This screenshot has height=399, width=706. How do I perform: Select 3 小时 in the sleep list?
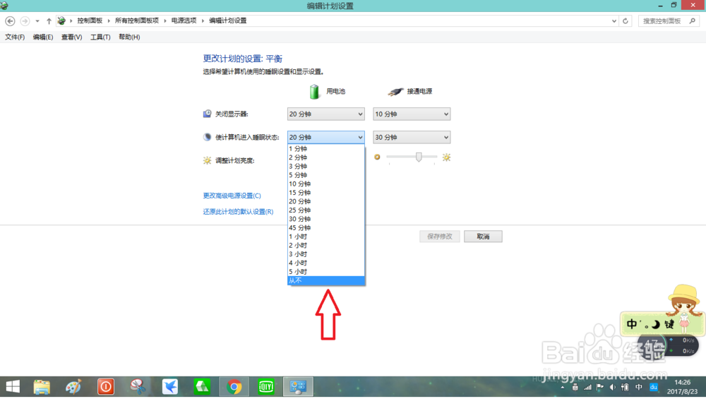click(x=325, y=254)
